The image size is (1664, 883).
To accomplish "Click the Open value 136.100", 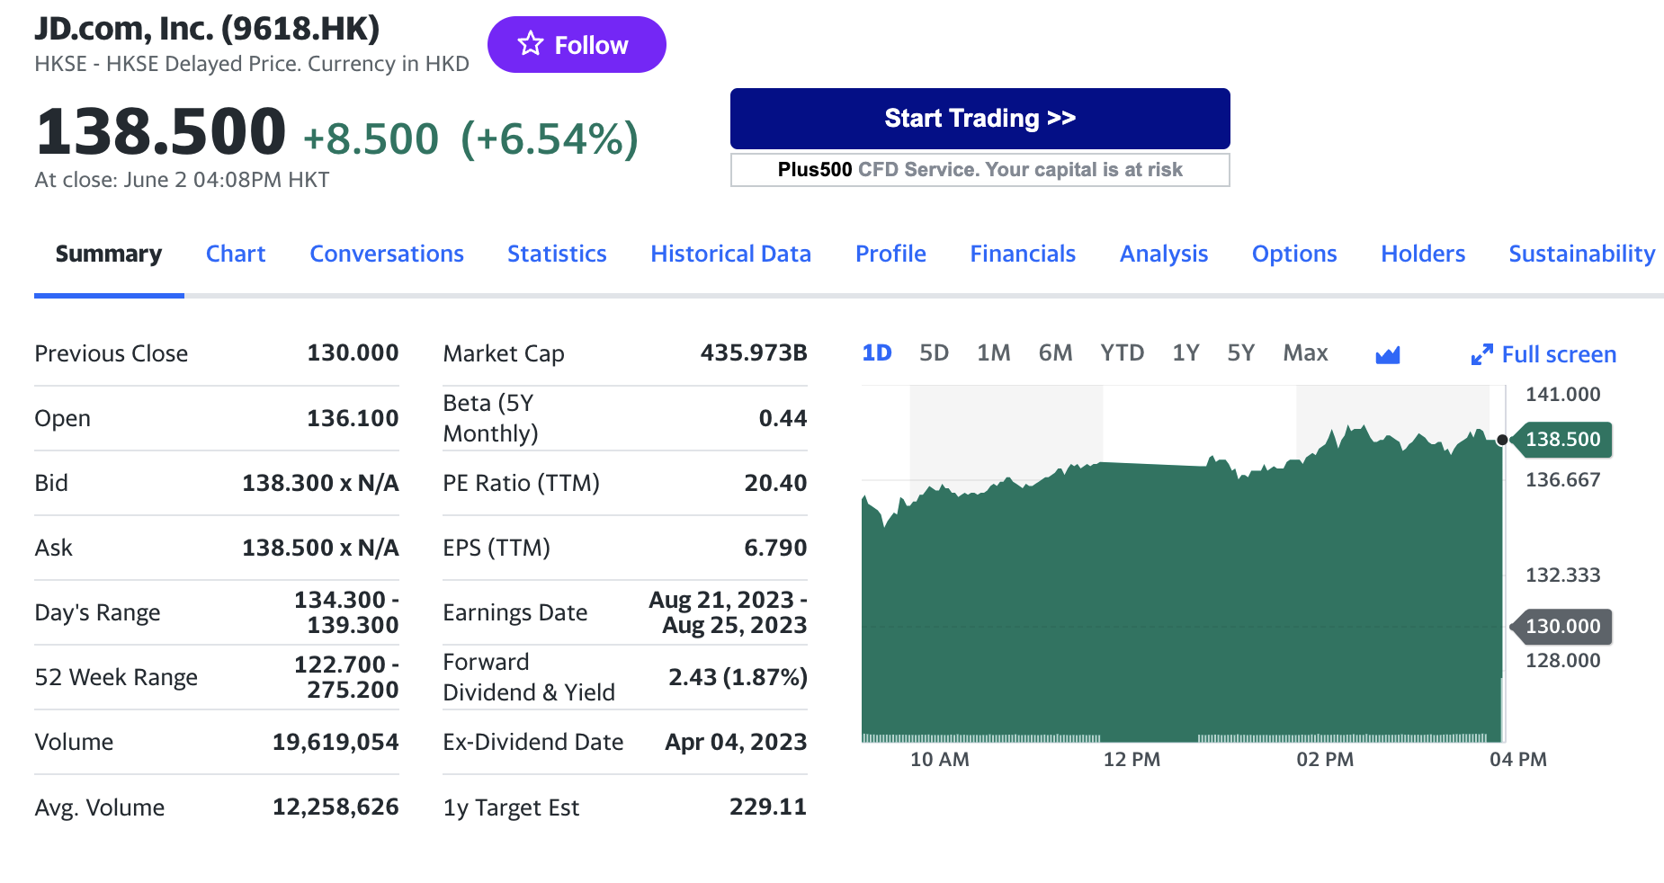I will (x=353, y=418).
